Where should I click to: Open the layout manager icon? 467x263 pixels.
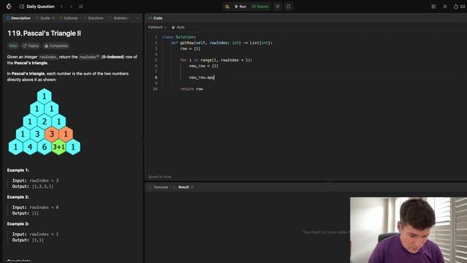coord(433,7)
